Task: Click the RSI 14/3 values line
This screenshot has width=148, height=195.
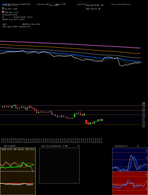Action: pos(17,17)
